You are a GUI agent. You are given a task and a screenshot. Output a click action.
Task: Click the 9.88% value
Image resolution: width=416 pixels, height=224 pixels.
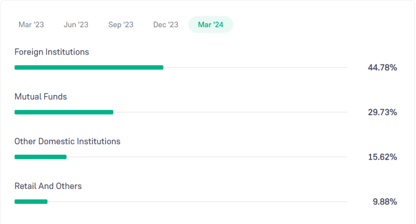coord(385,202)
